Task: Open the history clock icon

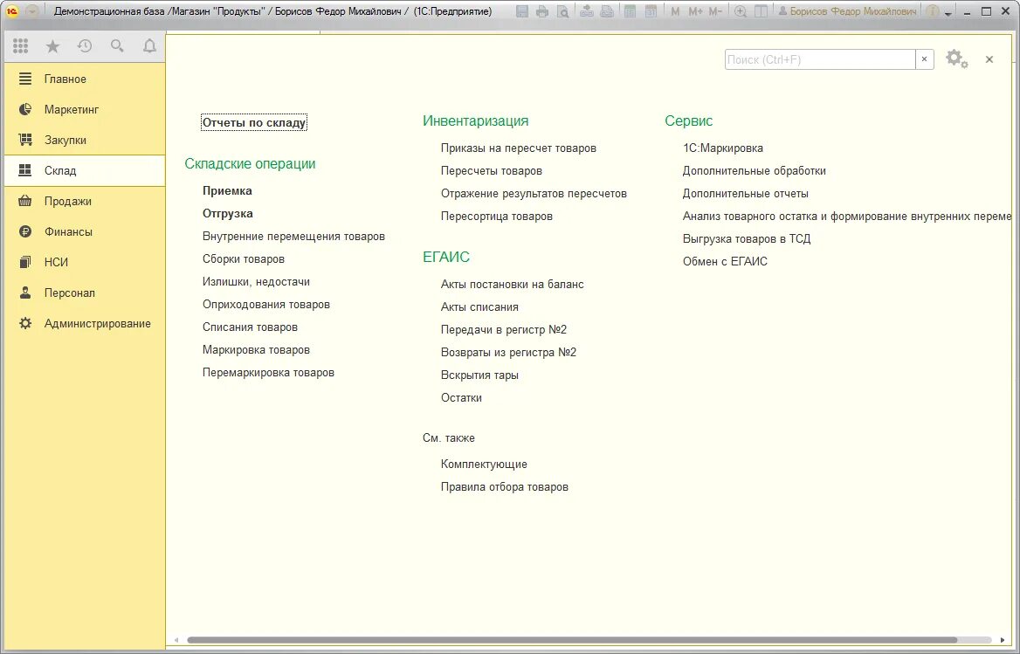Action: click(x=85, y=45)
